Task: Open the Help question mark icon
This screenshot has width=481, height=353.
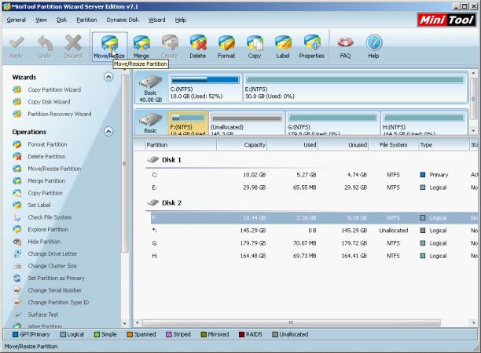Action: (x=374, y=43)
